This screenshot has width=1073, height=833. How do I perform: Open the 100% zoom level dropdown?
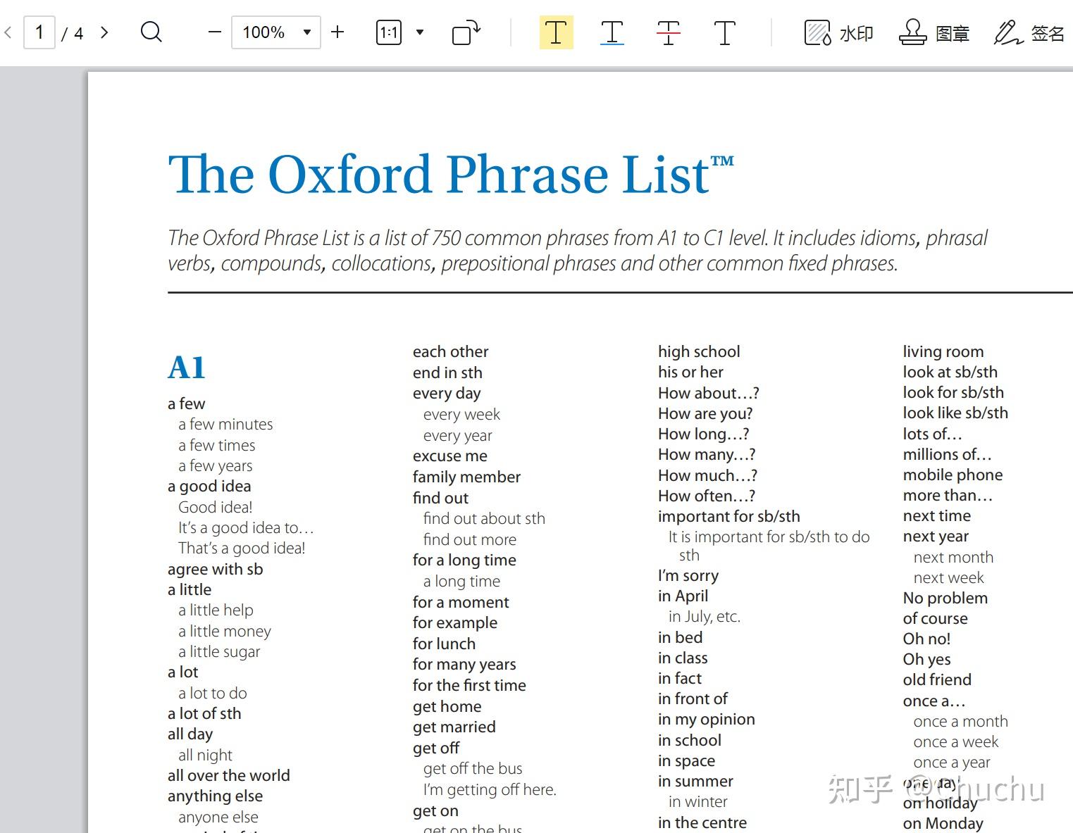276,32
